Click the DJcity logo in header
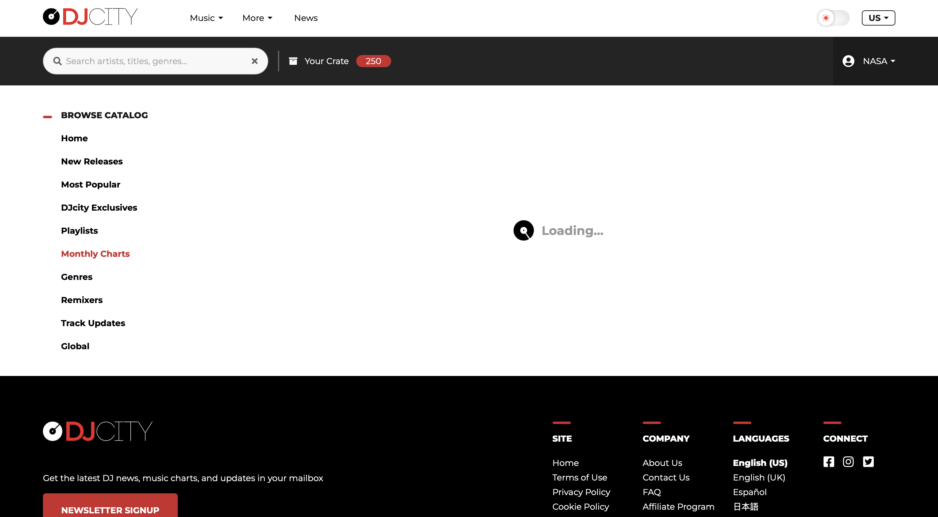Screen dimensions: 938x517 pyautogui.click(x=90, y=17)
